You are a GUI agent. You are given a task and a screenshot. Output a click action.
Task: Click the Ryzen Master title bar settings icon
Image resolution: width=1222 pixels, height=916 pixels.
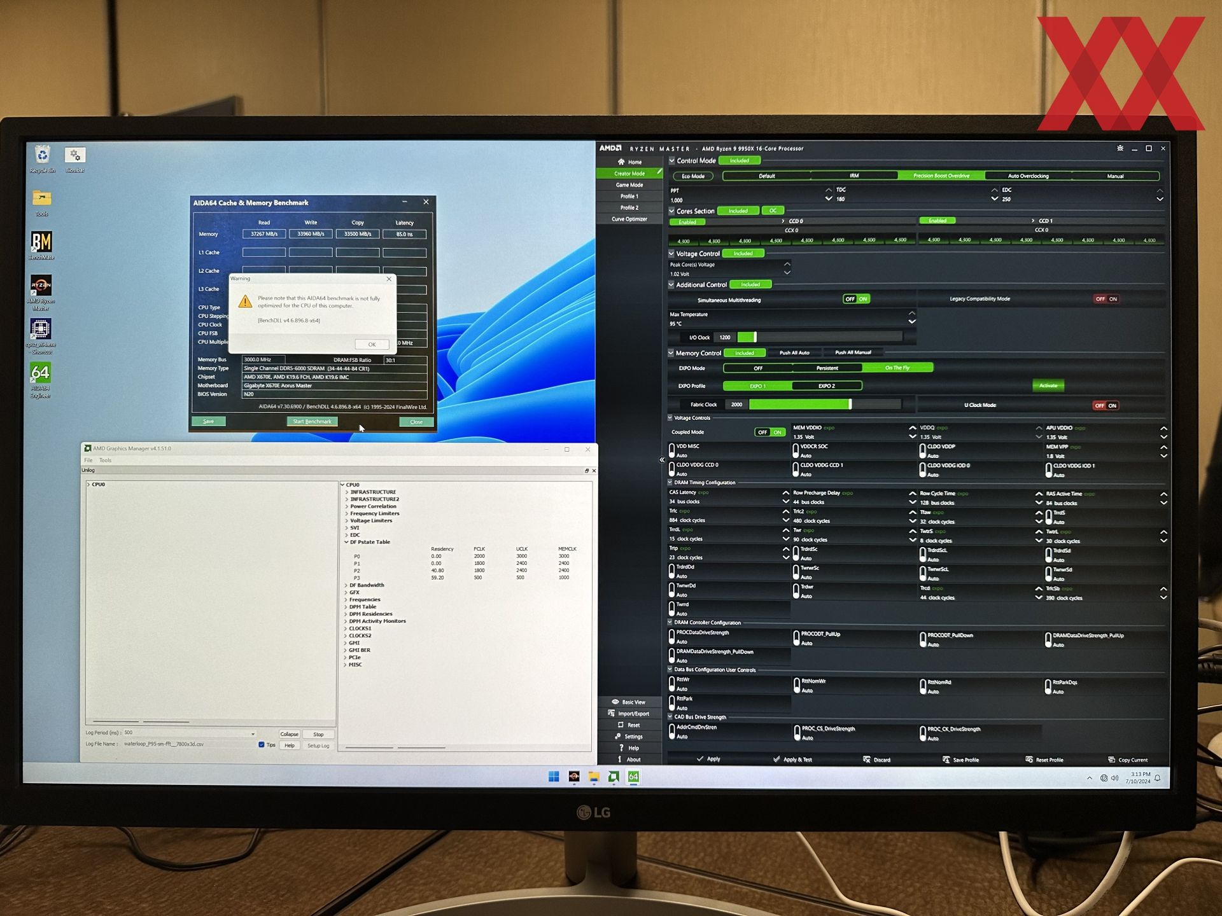[1120, 148]
